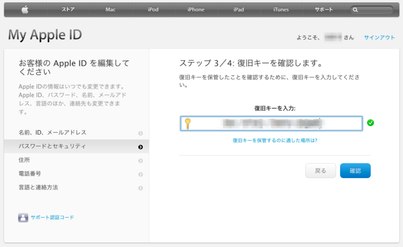The width and height of the screenshot is (403, 247).
Task: Click arrow next to パスワードとセキュリティ
Action: point(141,147)
